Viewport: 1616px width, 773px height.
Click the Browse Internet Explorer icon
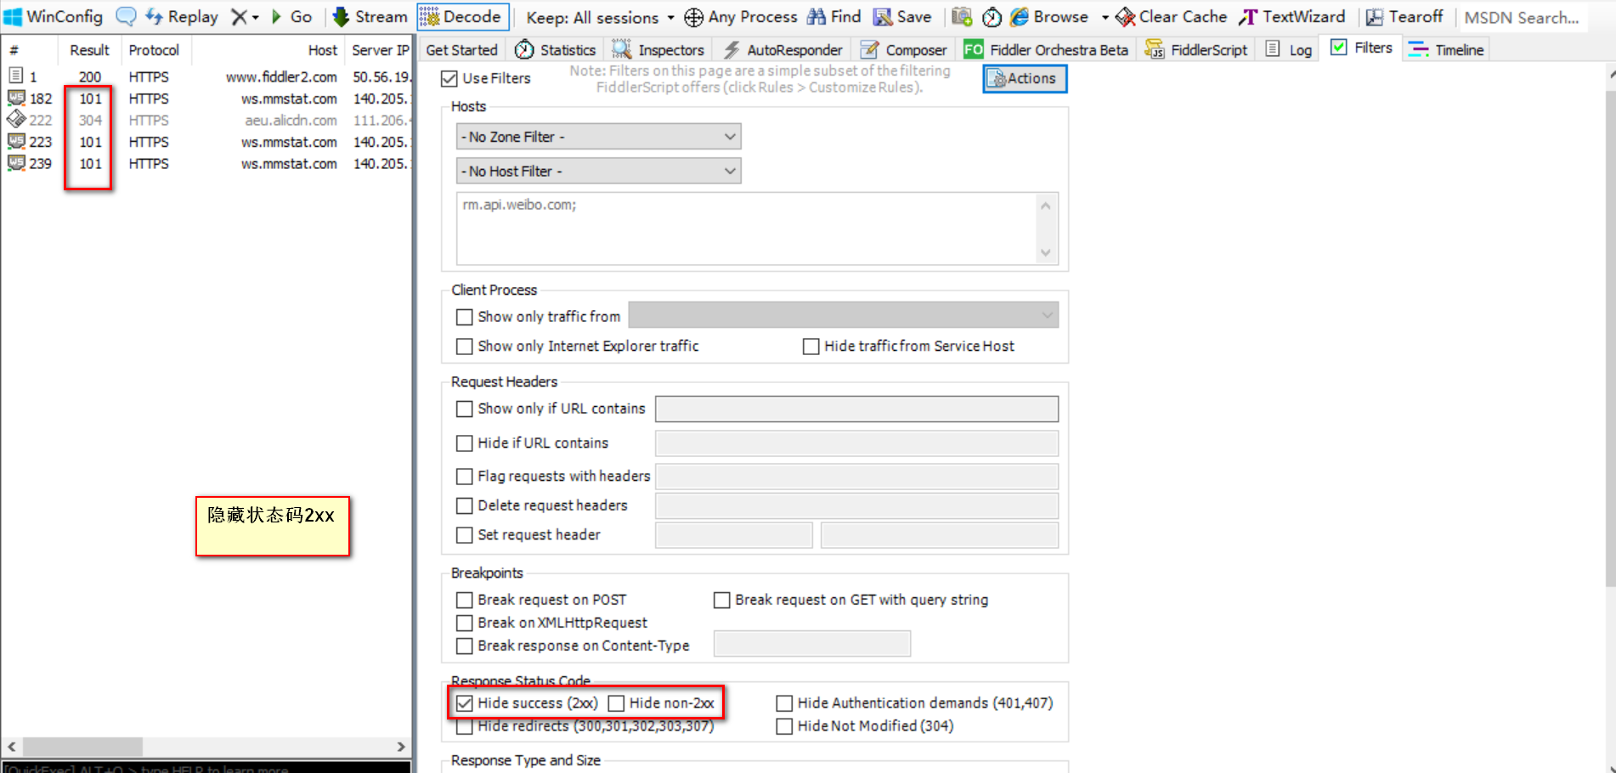tap(1020, 17)
